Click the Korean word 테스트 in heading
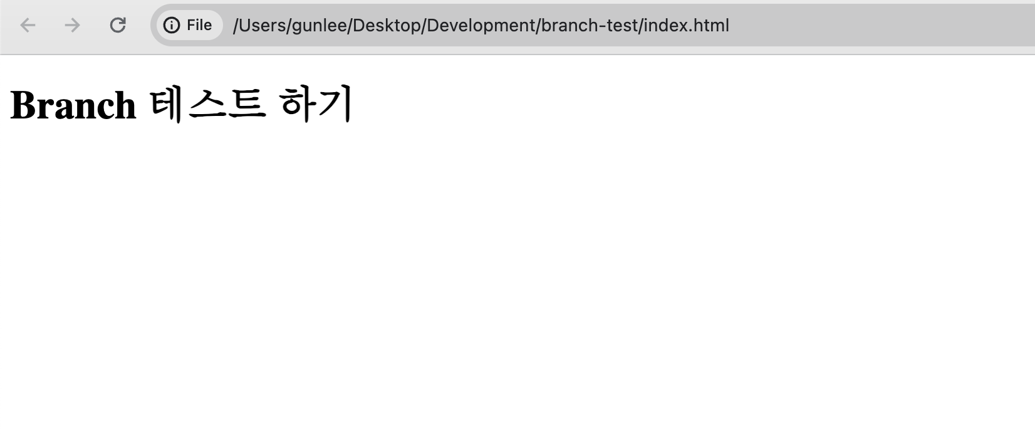Viewport: 1035px width, 435px height. (208, 104)
